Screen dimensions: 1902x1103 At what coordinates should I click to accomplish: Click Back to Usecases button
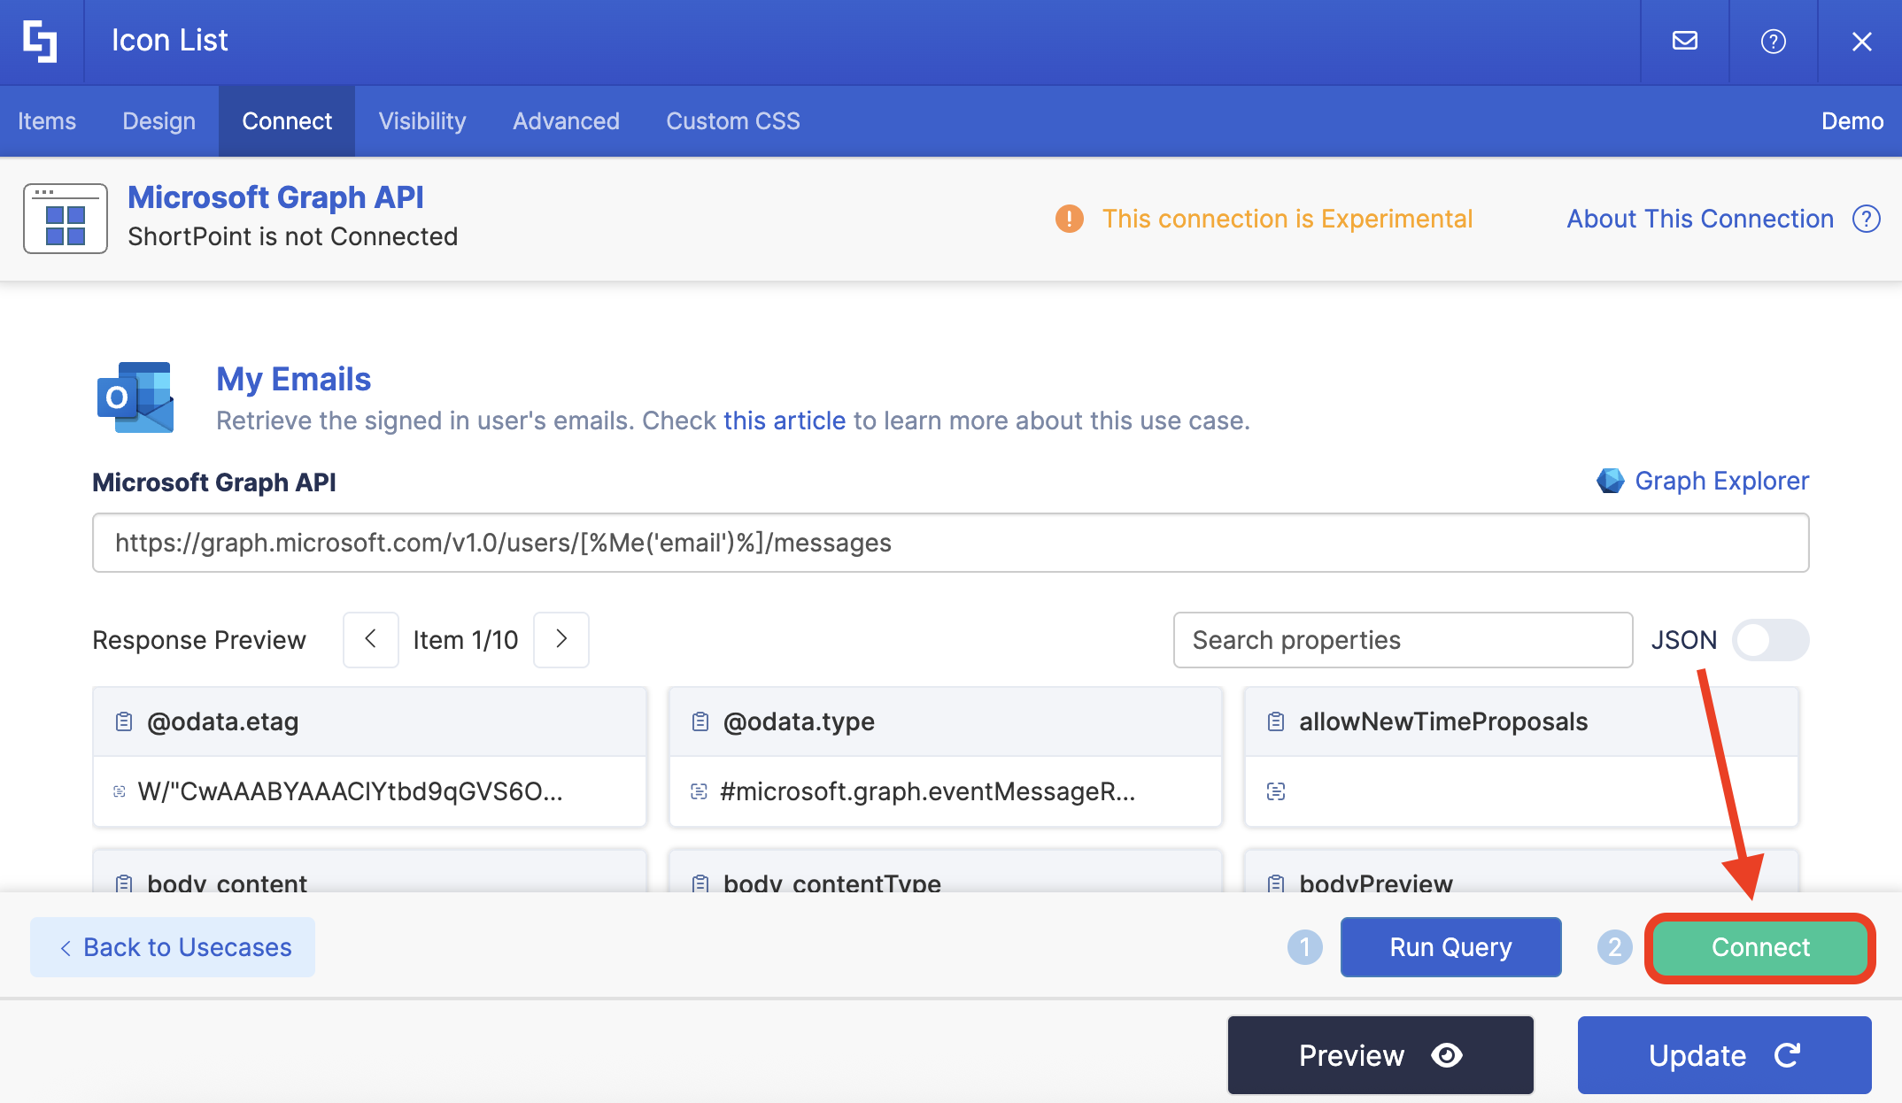tap(174, 947)
